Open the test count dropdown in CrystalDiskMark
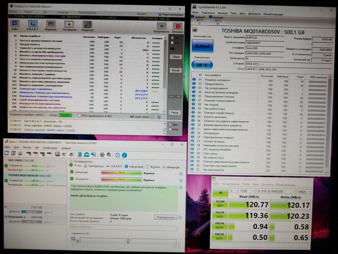The image size is (338, 254). tap(233, 191)
